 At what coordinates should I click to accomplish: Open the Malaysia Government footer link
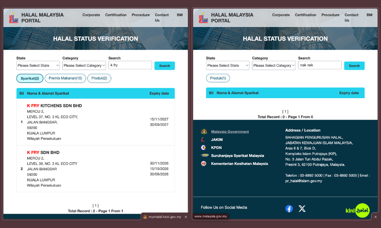tap(230, 131)
